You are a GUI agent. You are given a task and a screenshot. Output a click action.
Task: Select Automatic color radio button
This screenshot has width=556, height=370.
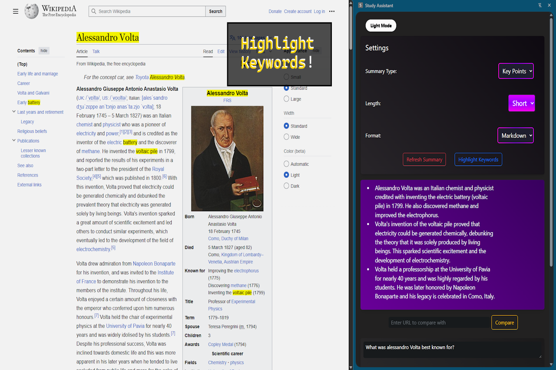tap(286, 164)
